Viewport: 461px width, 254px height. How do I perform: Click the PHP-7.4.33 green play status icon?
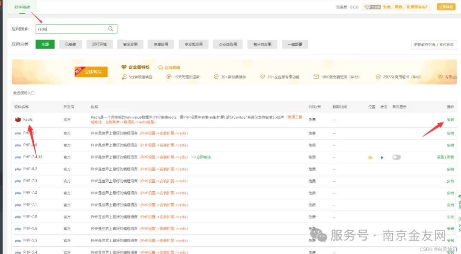click(382, 158)
